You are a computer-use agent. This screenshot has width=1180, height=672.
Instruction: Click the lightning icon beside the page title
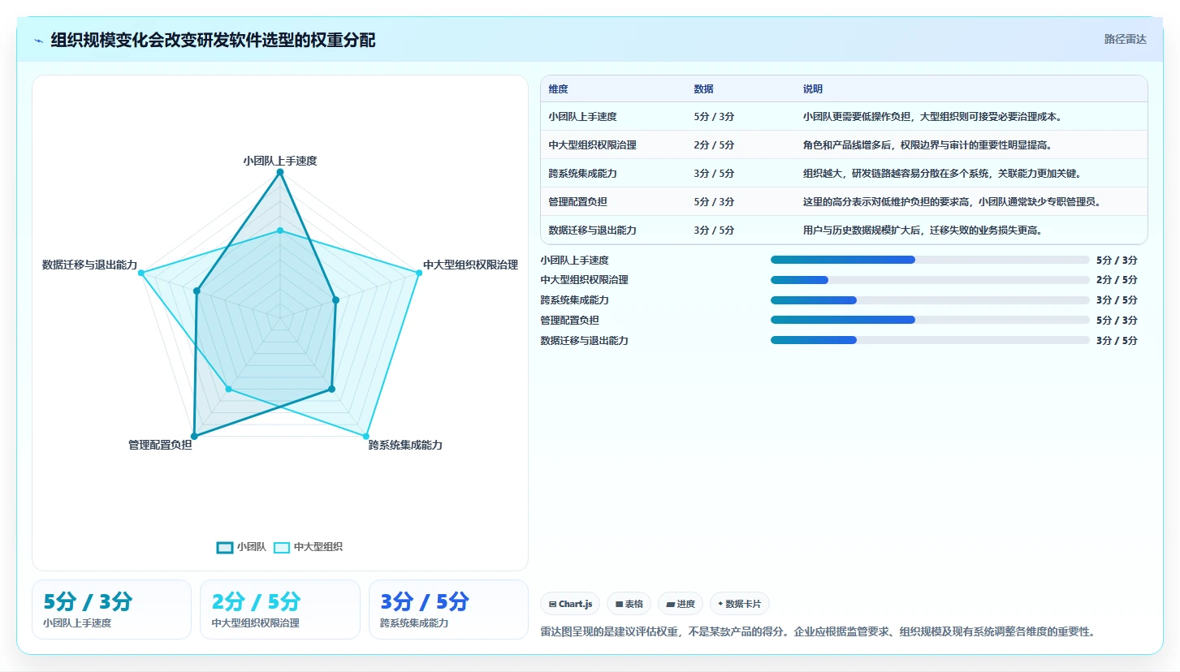coord(39,41)
